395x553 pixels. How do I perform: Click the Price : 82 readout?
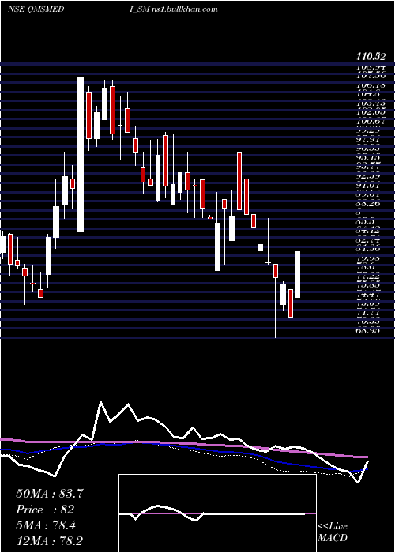(45, 510)
